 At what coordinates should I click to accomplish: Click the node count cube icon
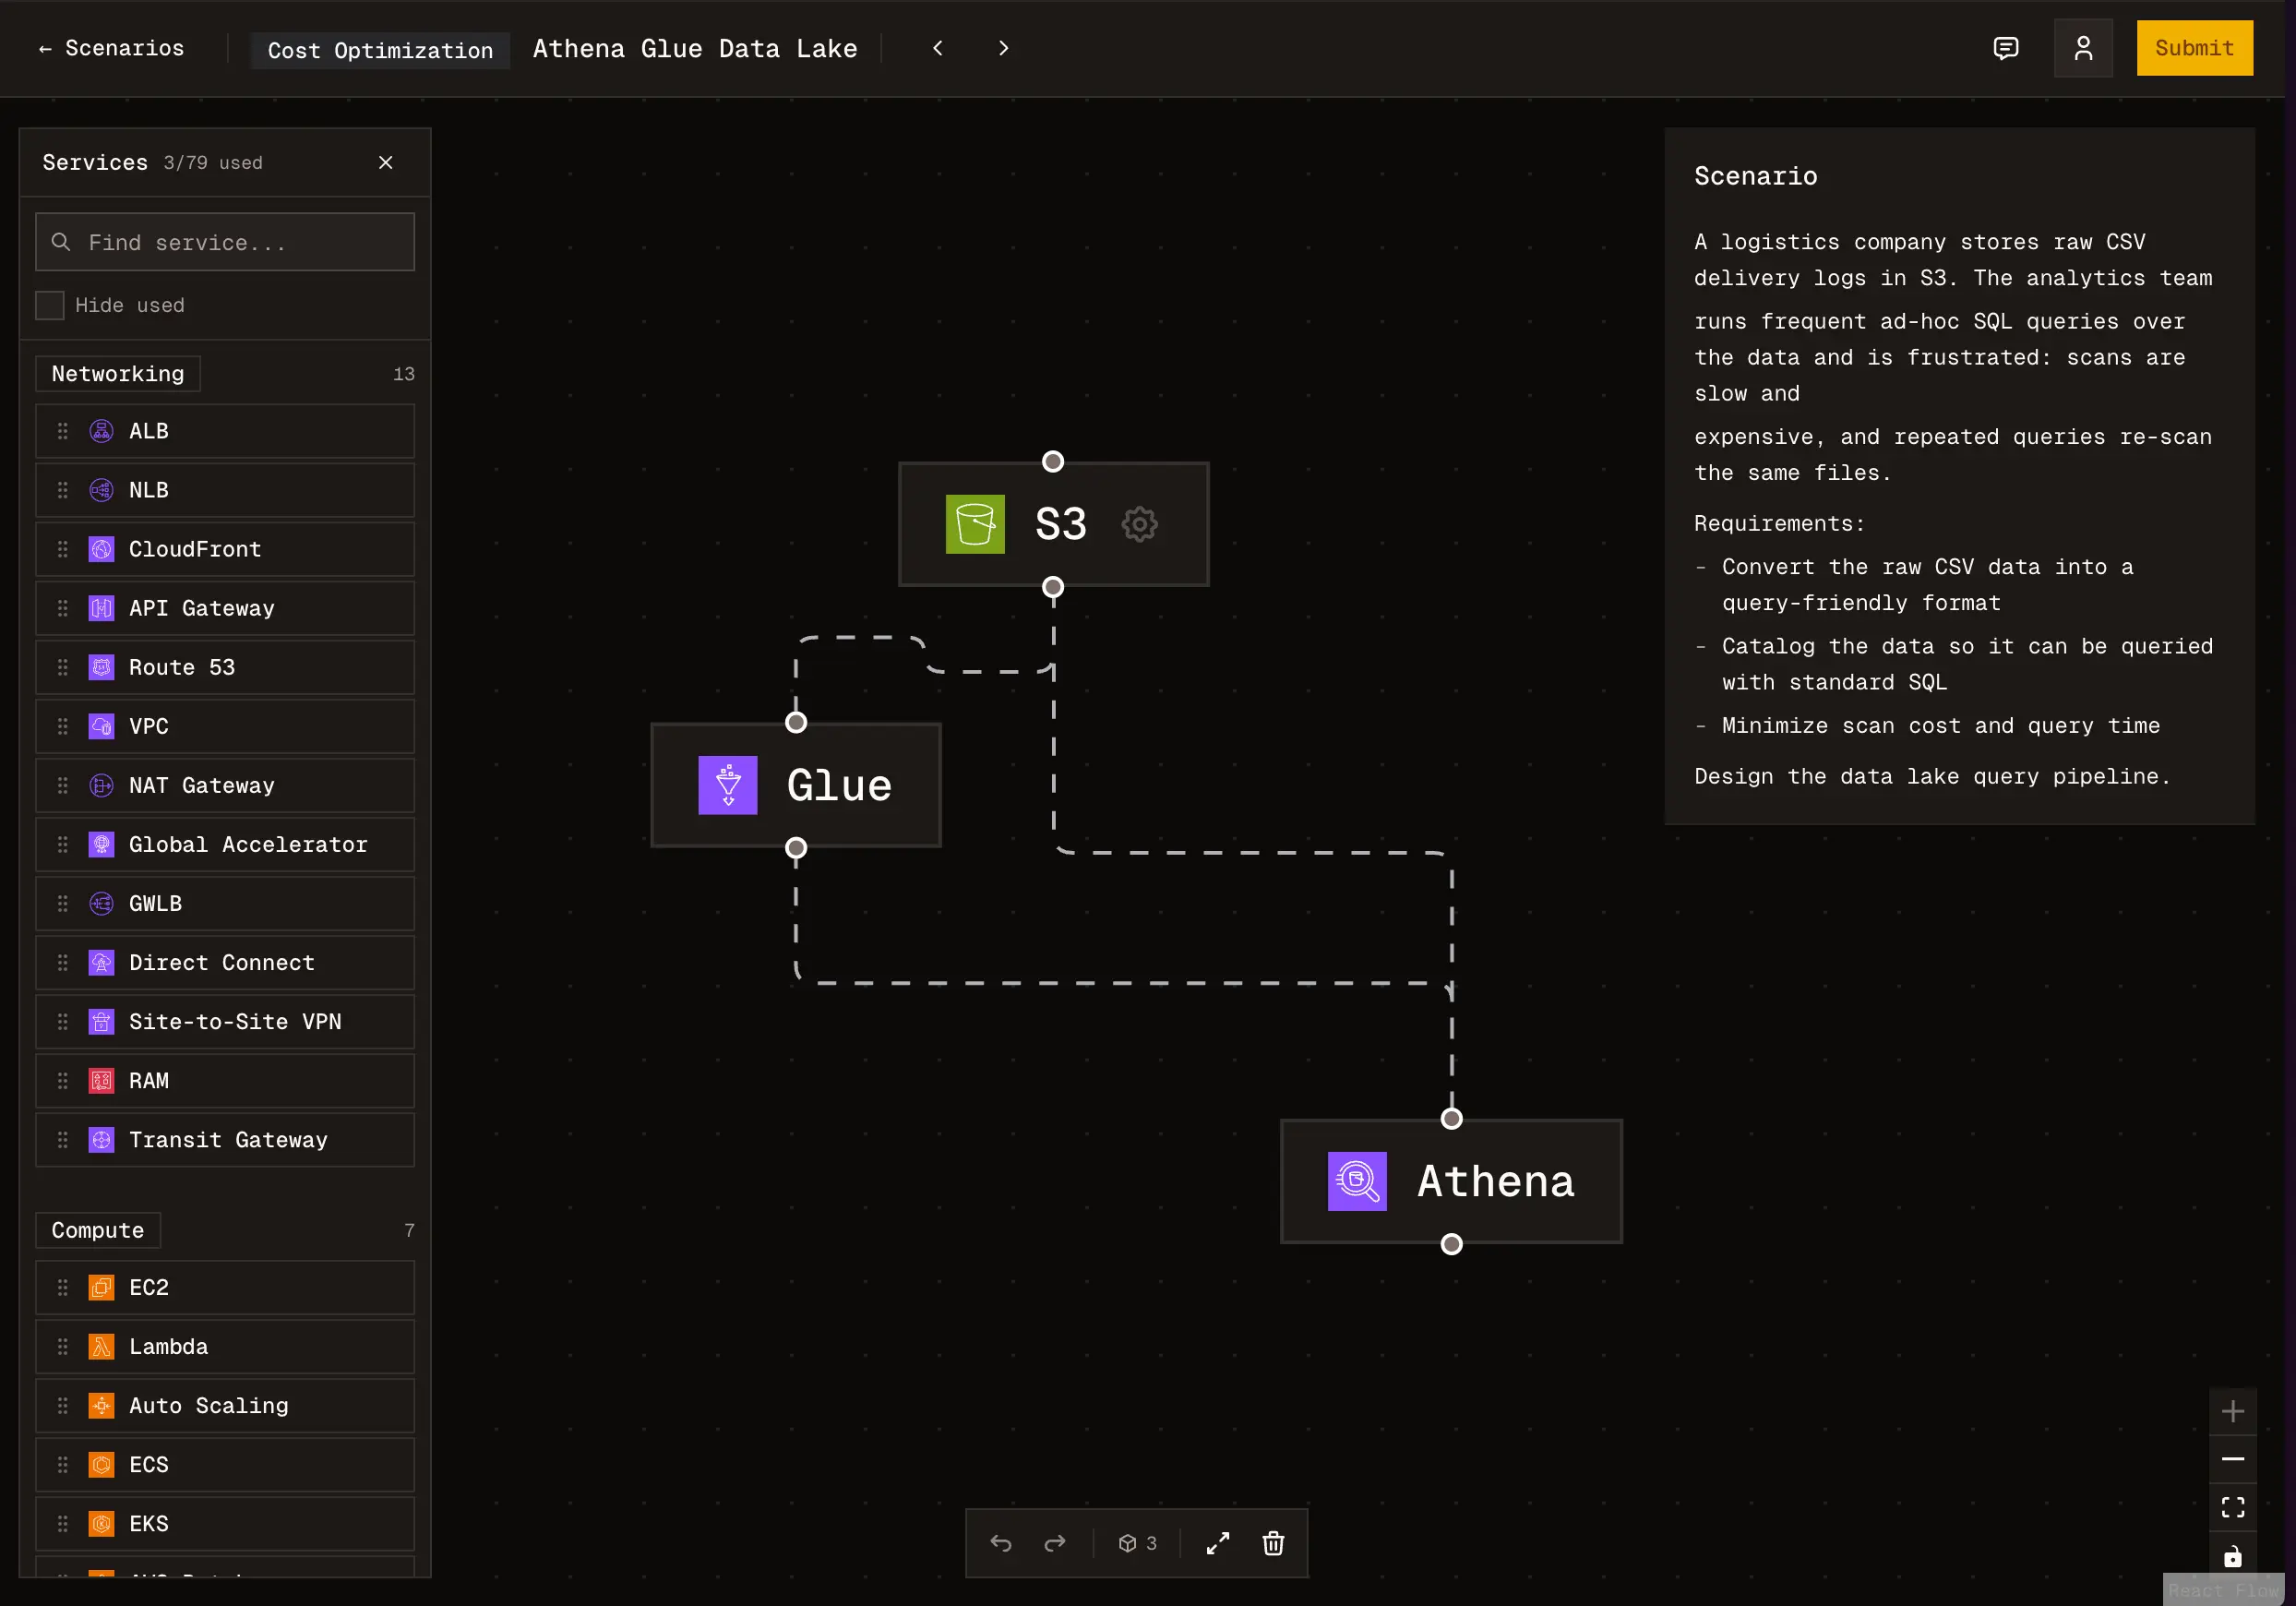tap(1127, 1543)
